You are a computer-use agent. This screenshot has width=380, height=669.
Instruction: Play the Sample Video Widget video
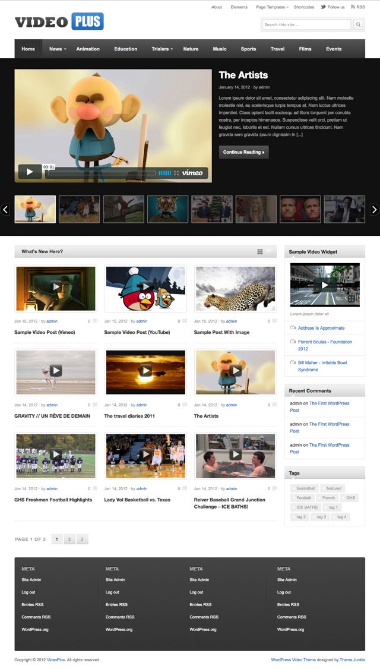tap(325, 285)
